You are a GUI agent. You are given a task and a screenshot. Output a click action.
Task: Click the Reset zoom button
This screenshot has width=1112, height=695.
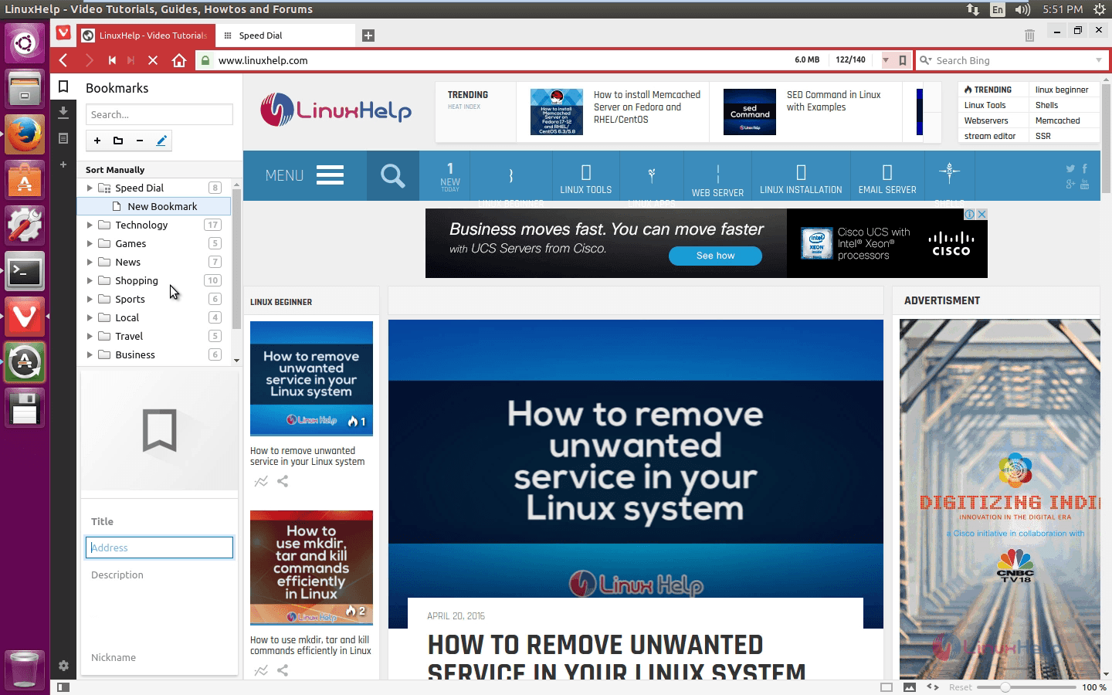coord(961,687)
